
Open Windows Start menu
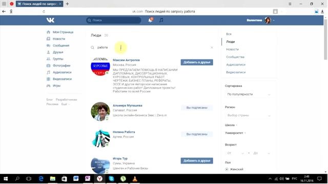click(6, 179)
